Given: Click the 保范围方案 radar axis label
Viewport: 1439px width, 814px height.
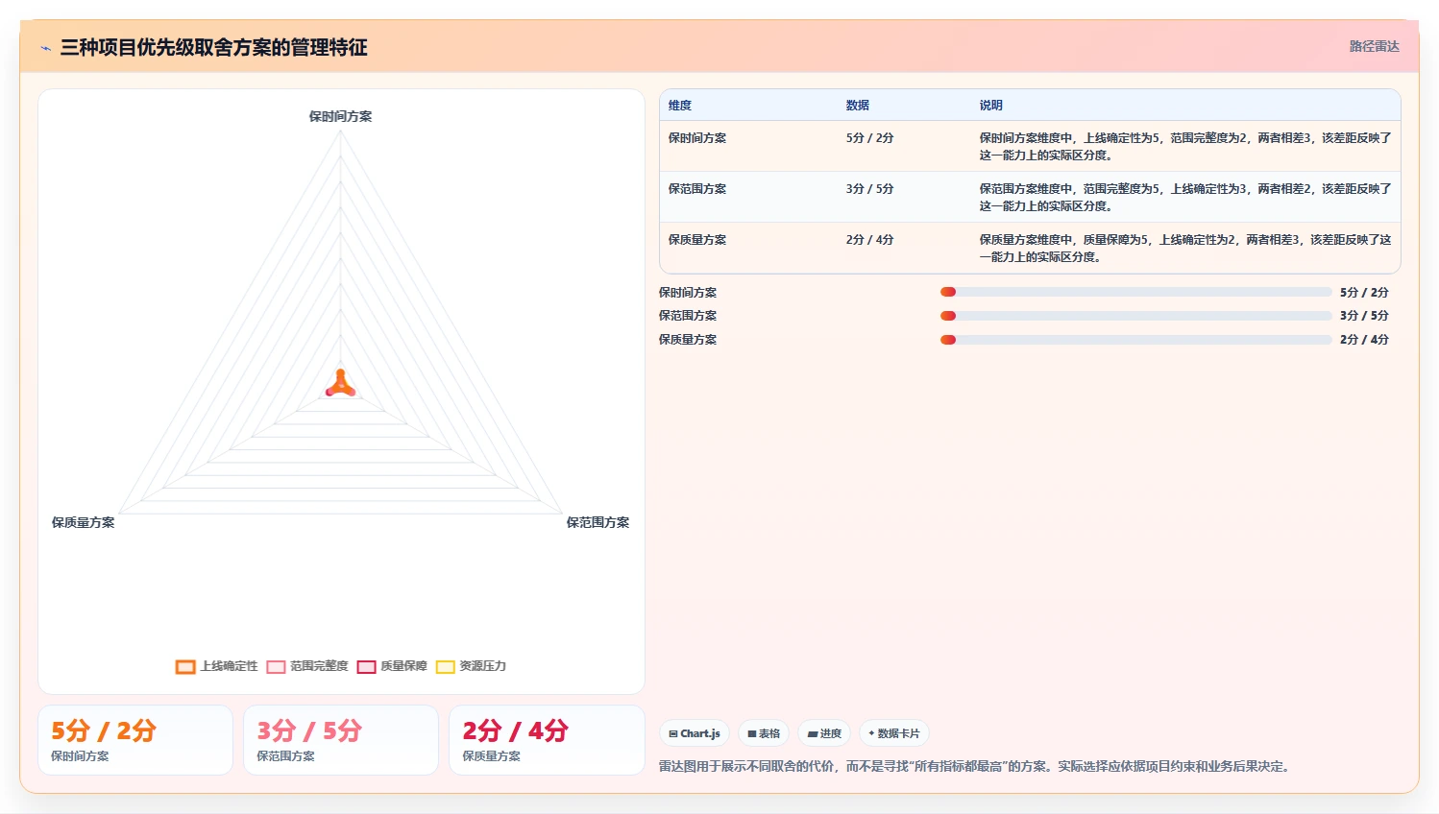Looking at the screenshot, I should pyautogui.click(x=598, y=522).
